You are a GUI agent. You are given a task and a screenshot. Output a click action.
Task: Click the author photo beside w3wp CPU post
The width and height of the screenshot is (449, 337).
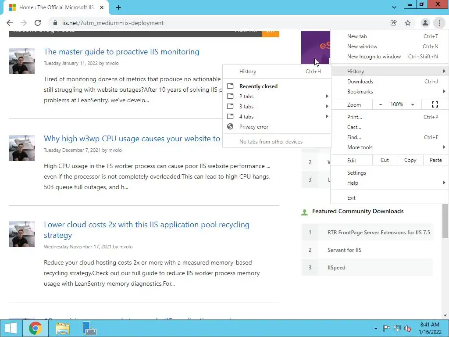point(22,148)
